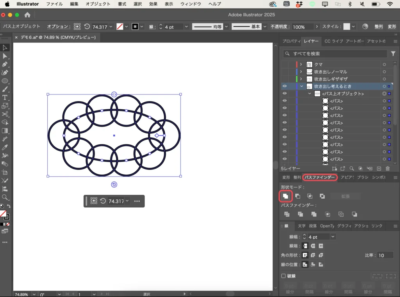Select the Zoom tool
The width and height of the screenshot is (400, 297).
(x=5, y=197)
